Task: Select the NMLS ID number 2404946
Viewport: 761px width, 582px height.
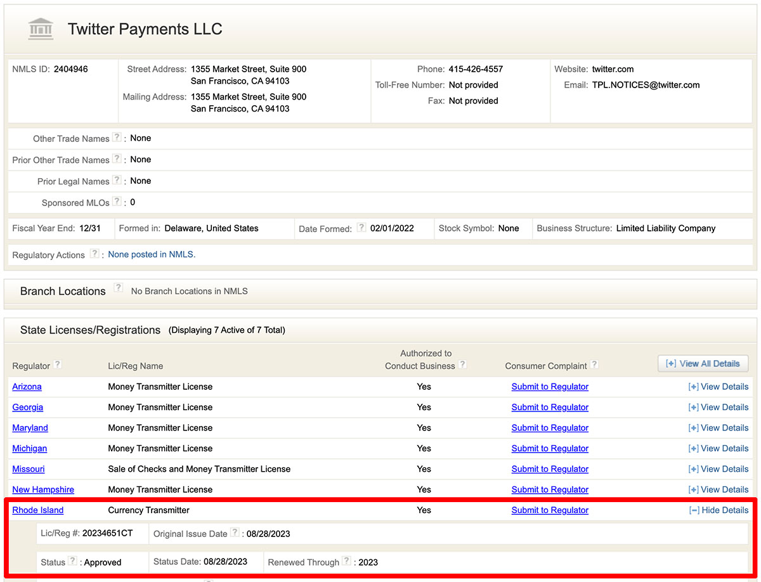Action: (x=70, y=69)
